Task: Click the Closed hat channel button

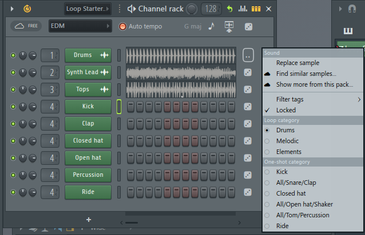Action: (88, 140)
